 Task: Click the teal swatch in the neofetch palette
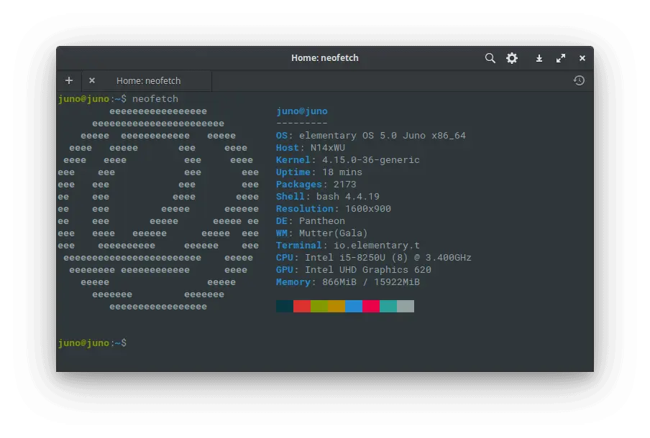point(390,306)
